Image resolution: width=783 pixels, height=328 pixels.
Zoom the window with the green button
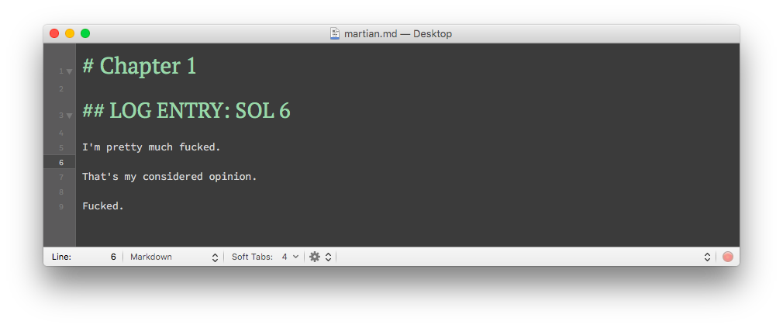85,33
